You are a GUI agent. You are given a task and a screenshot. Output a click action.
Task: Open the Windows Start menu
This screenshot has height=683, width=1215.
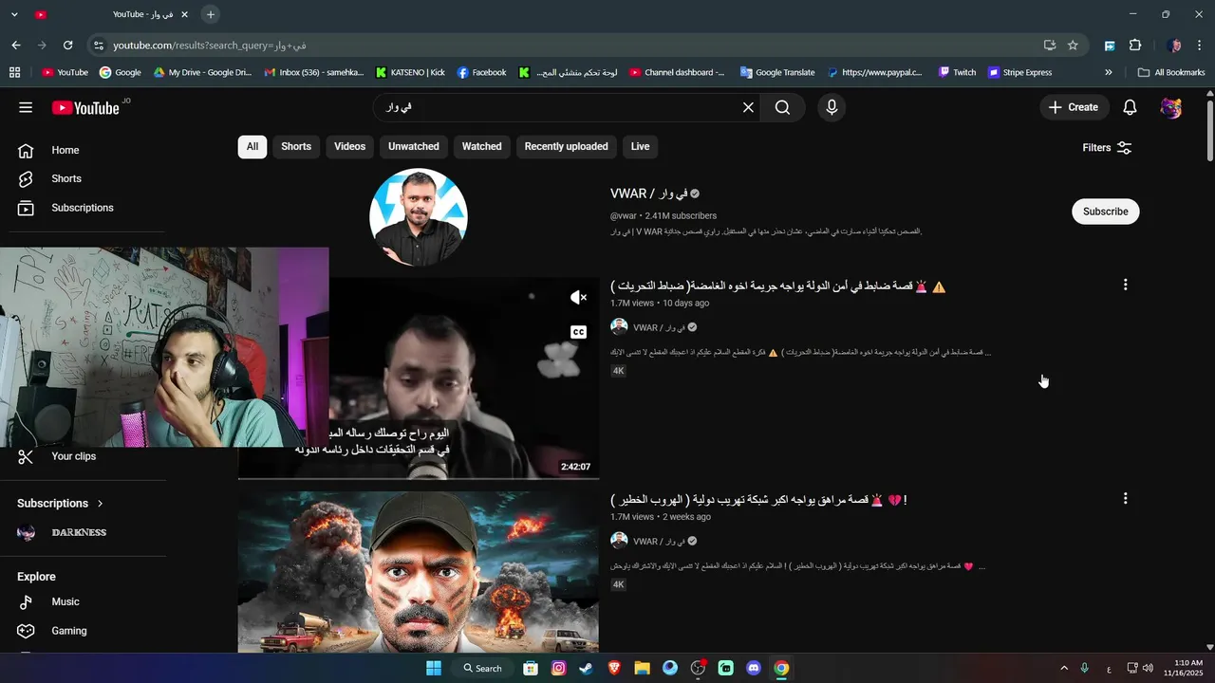434,668
